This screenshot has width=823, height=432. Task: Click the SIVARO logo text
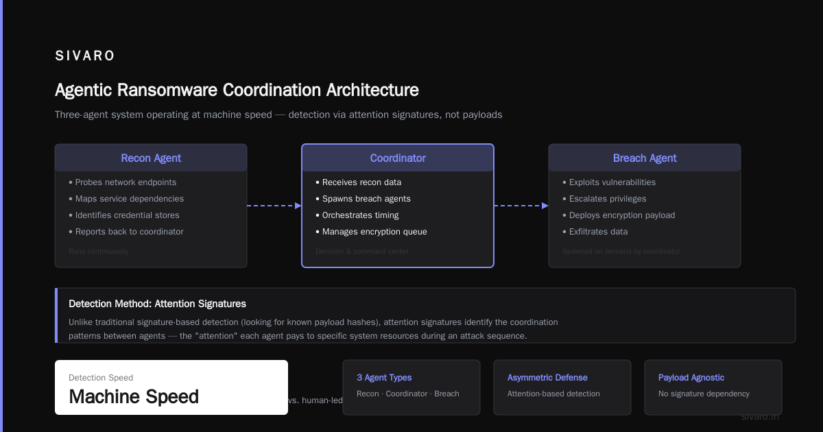(x=85, y=56)
